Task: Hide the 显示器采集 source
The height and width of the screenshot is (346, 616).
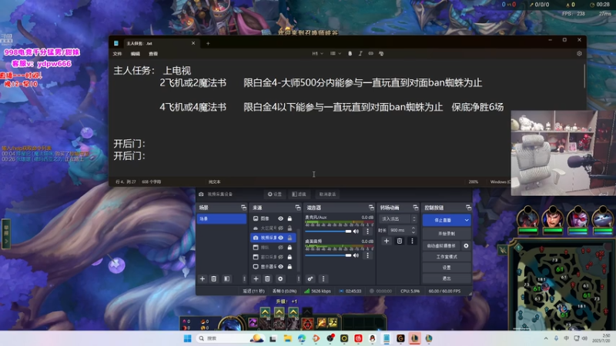Action: click(280, 267)
